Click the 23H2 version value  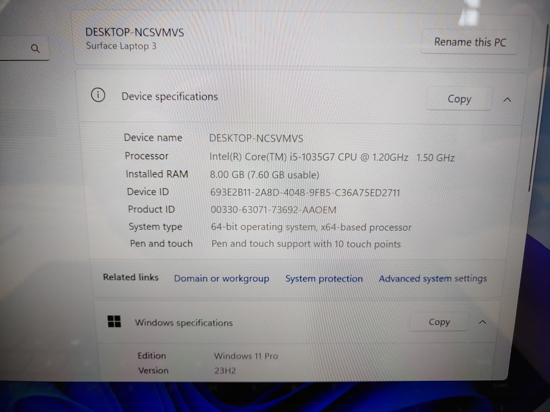pyautogui.click(x=225, y=371)
